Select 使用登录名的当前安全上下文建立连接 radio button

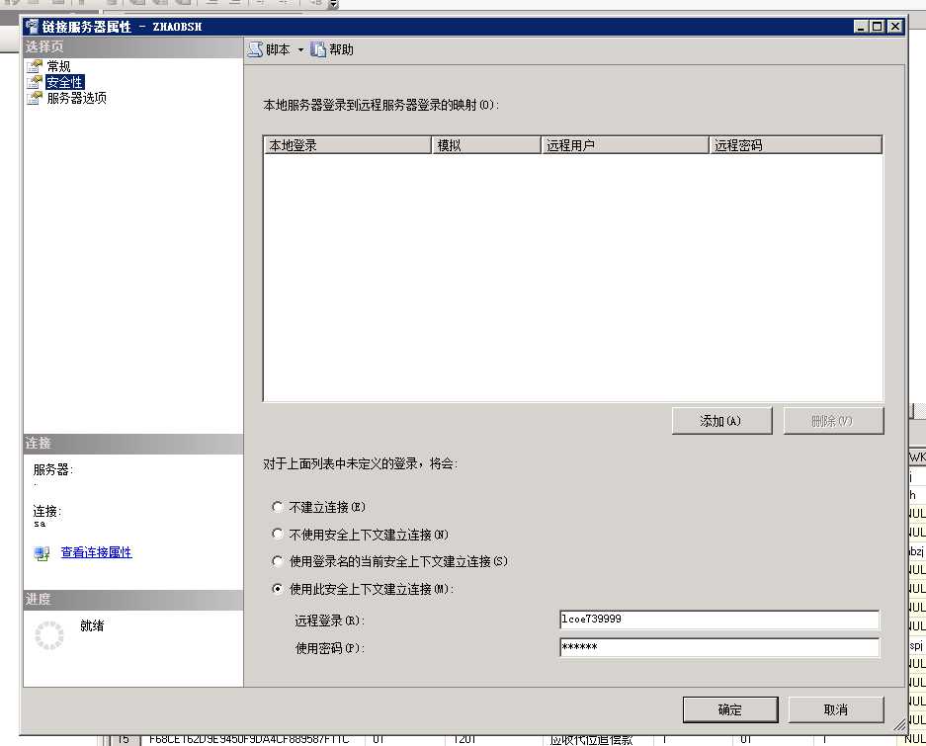click(277, 561)
